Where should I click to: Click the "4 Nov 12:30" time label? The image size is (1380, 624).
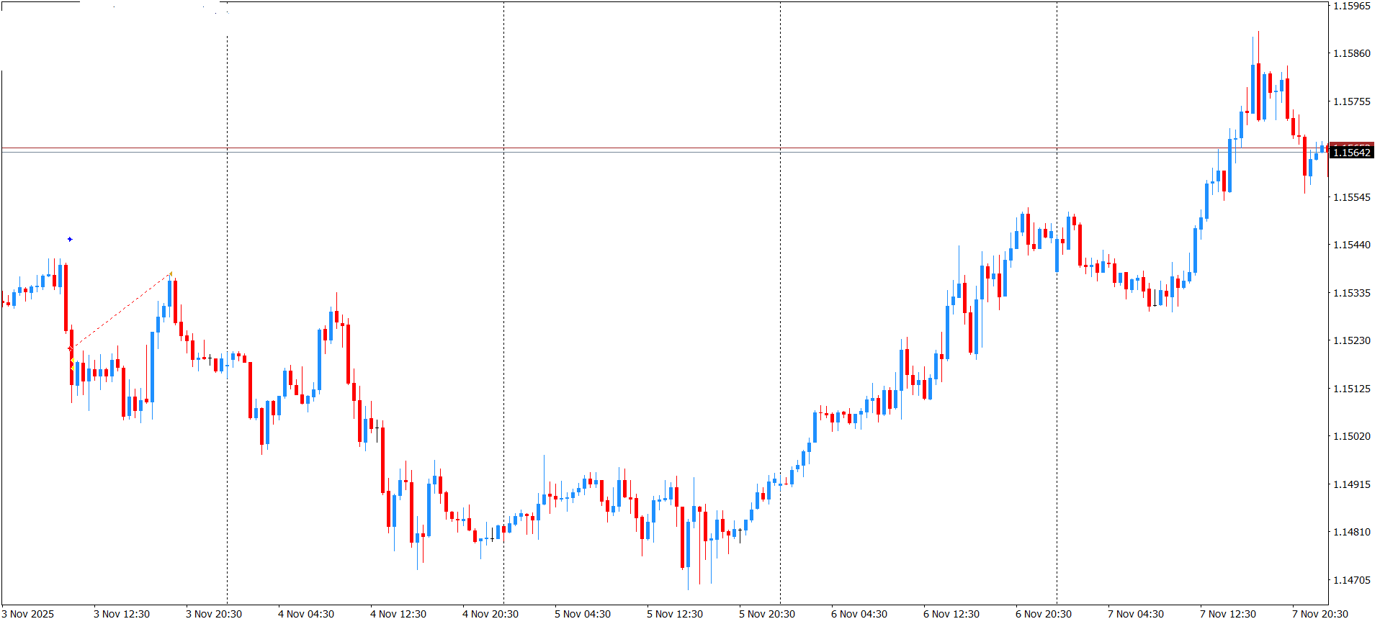click(x=398, y=614)
